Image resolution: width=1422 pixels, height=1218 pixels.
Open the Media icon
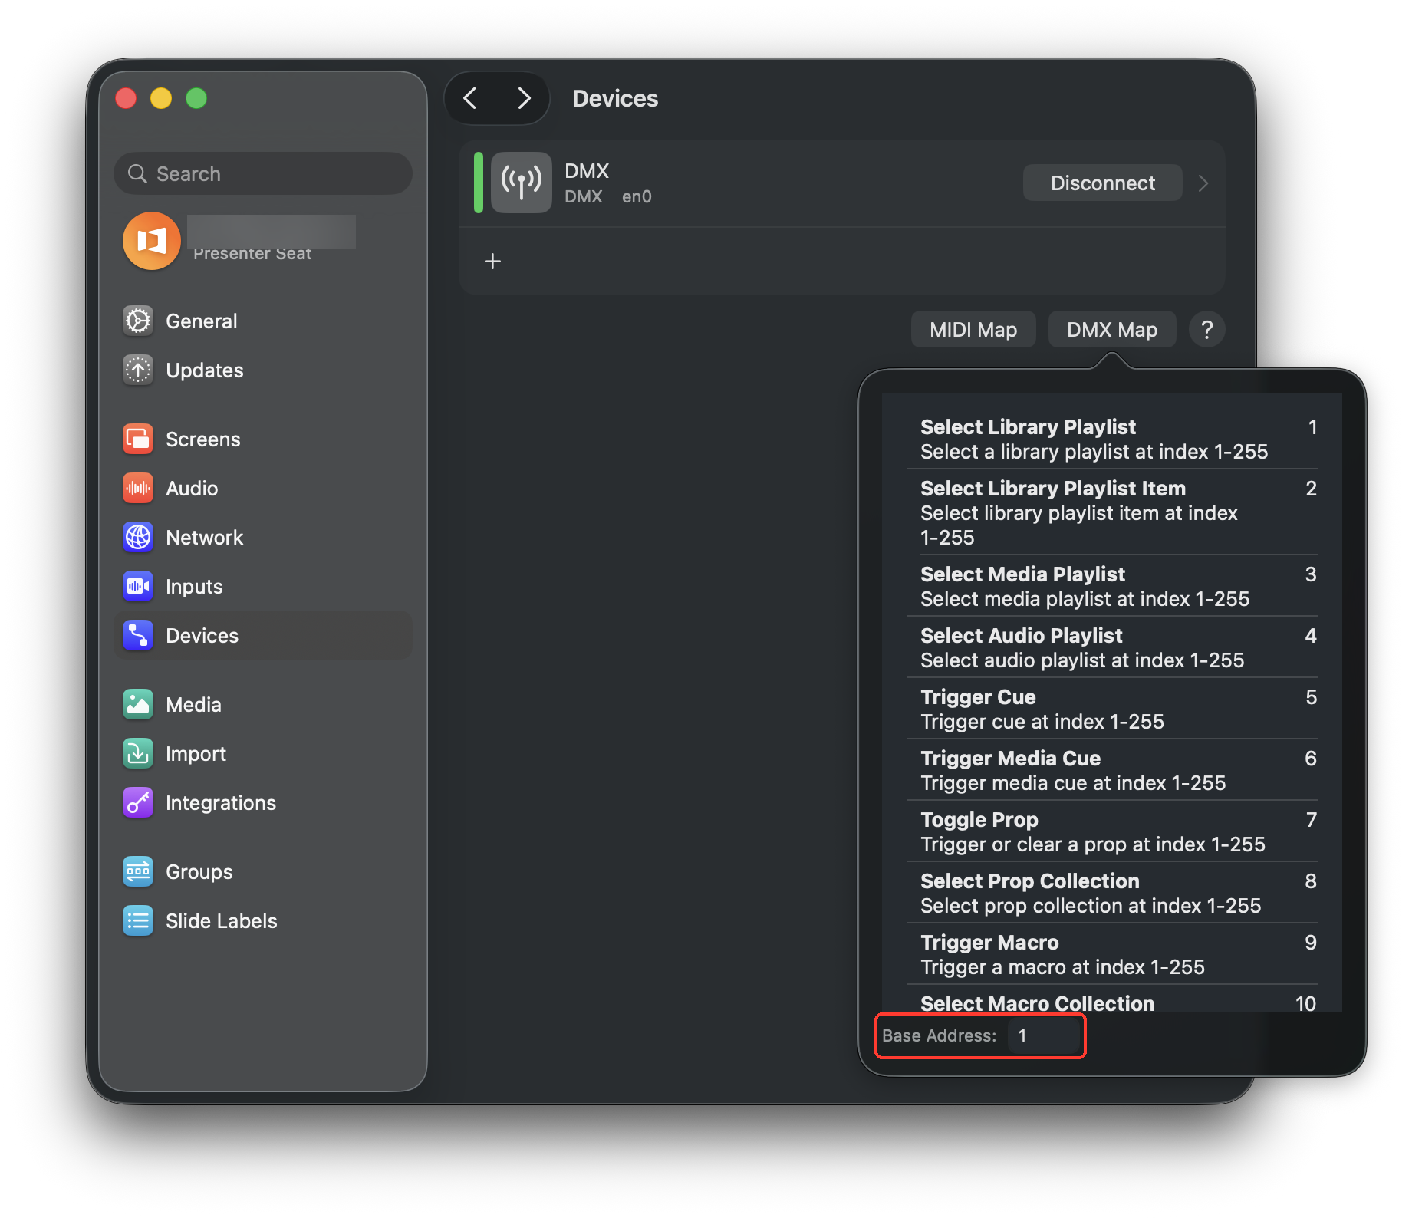coord(138,704)
